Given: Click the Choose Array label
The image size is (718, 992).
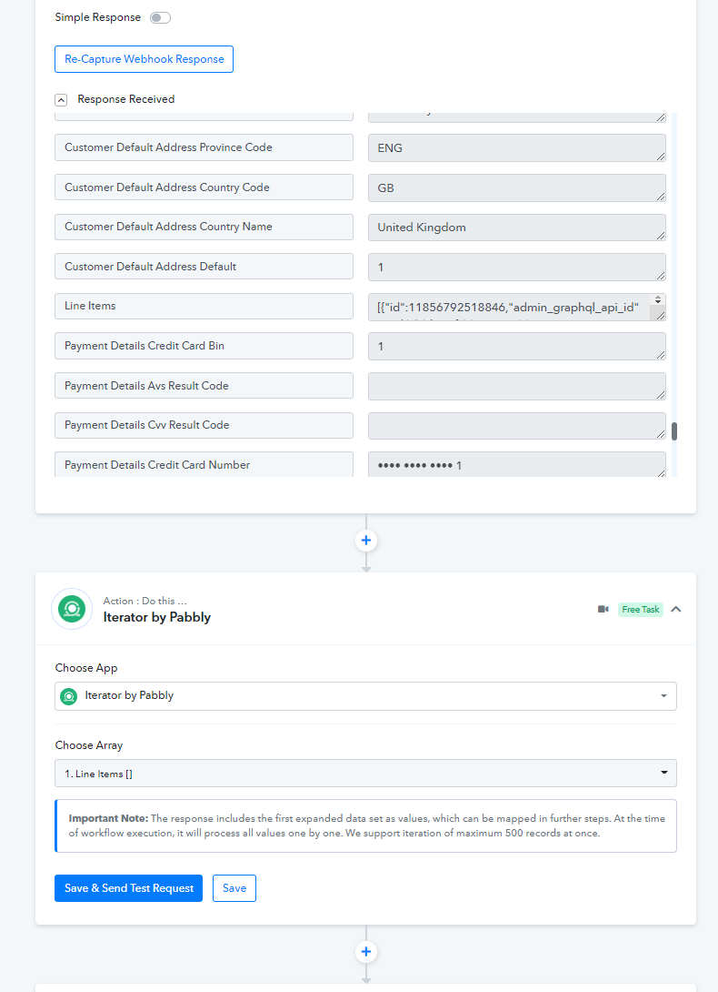Looking at the screenshot, I should (88, 745).
